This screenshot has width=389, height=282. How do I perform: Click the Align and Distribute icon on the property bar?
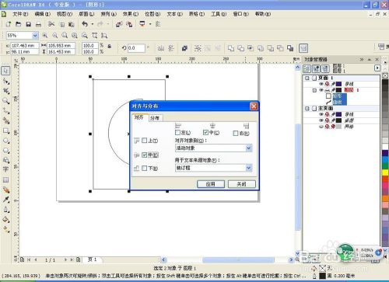(303, 48)
